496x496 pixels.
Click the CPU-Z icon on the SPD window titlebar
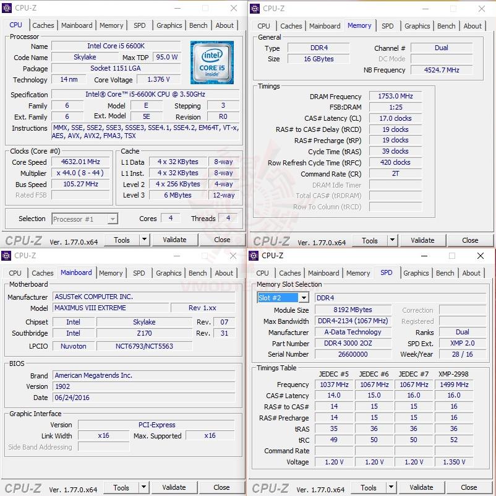point(253,256)
